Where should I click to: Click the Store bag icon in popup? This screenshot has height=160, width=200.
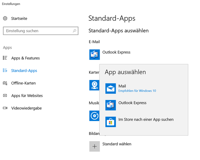pyautogui.click(x=111, y=122)
